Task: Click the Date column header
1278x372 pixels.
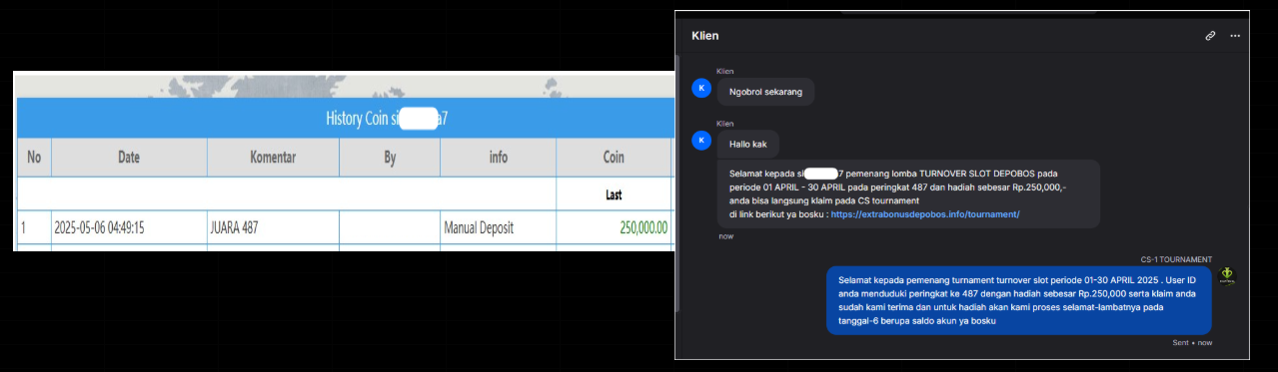Action: [x=129, y=157]
